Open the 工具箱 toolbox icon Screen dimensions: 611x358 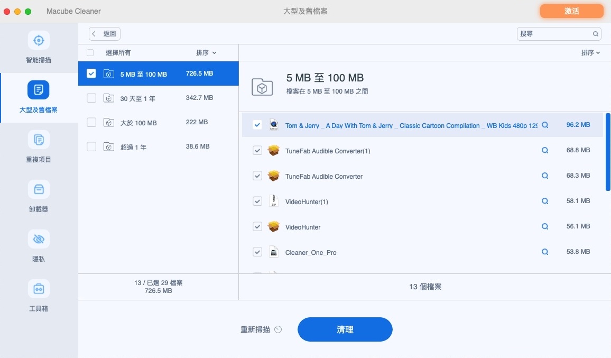39,289
